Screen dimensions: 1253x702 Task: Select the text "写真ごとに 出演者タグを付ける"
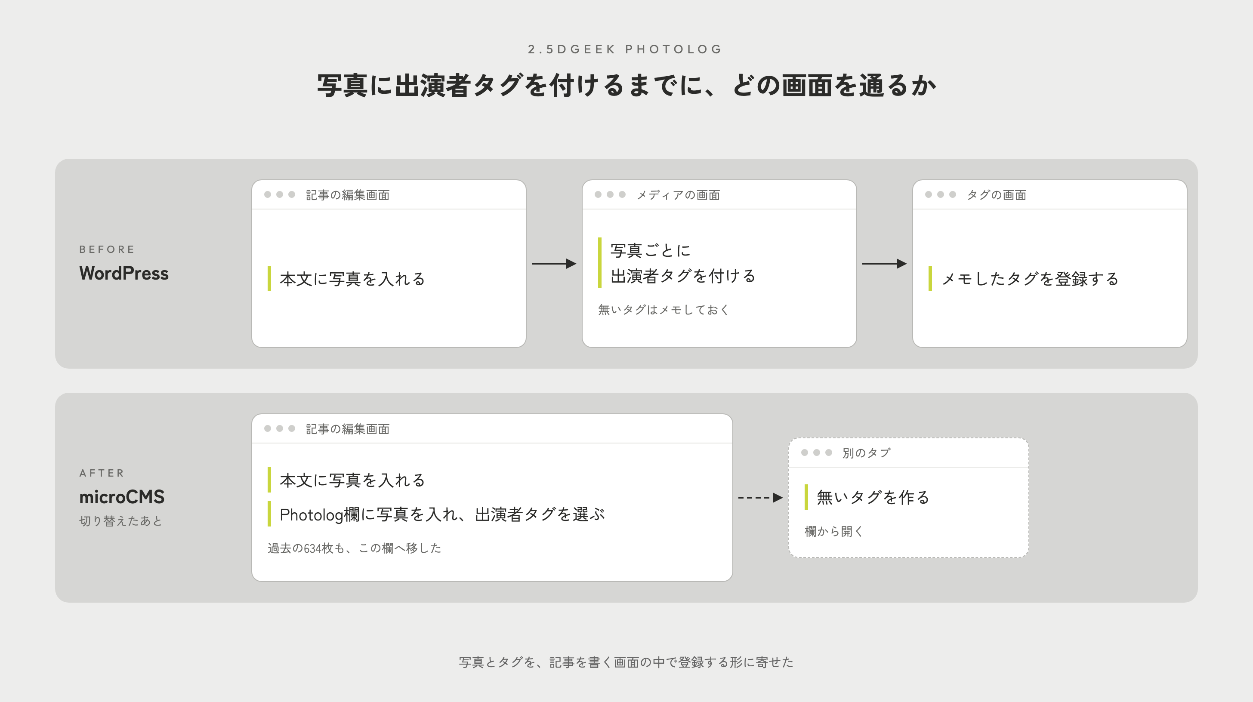(x=683, y=263)
